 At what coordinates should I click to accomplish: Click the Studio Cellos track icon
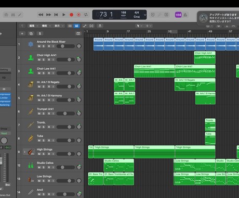pos(31,165)
